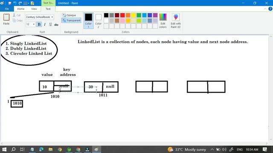Pick the lime color swatch
273x153 pixels.
click(139, 21)
